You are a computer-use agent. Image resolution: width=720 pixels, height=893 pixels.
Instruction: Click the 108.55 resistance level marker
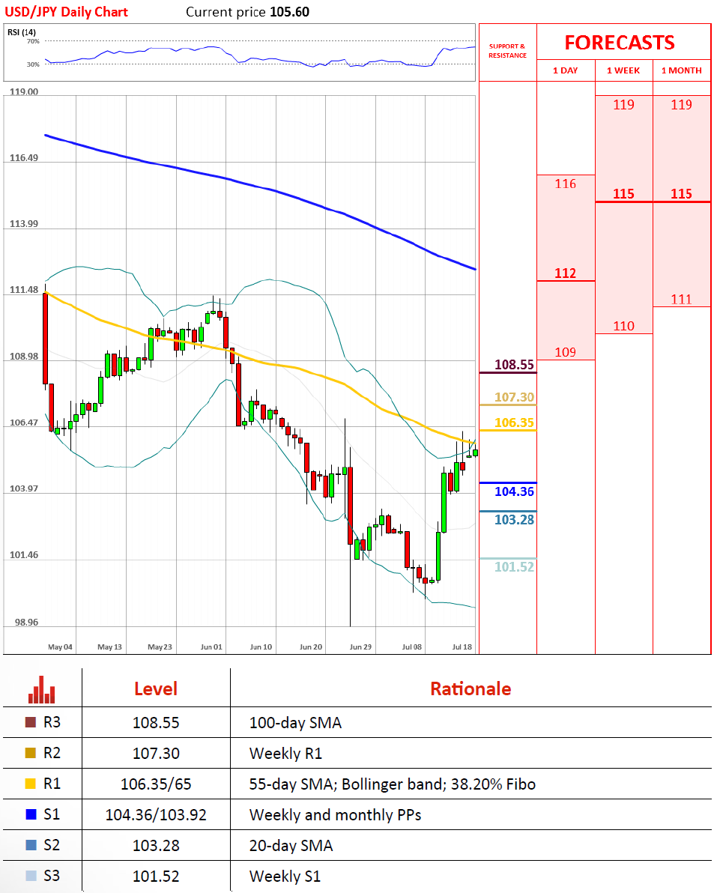[x=514, y=365]
